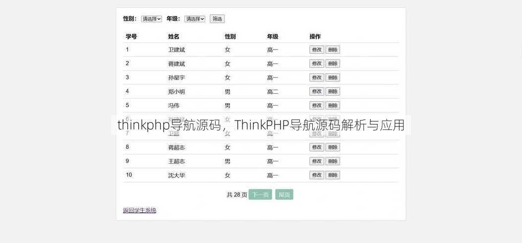Click 修改 in 王超志 row
The image size is (522, 243).
pyautogui.click(x=317, y=161)
